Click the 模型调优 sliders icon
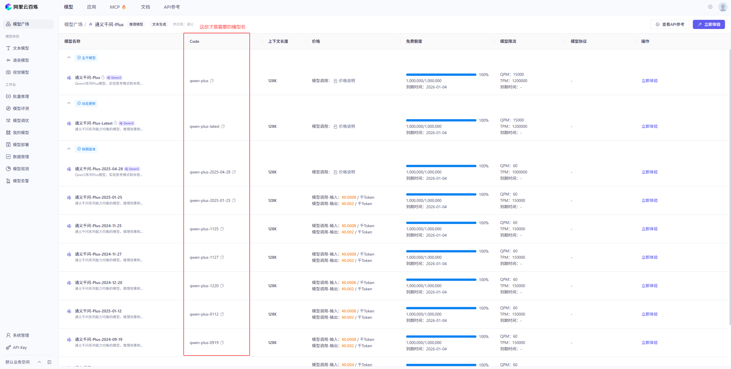This screenshot has width=731, height=369. [x=8, y=121]
